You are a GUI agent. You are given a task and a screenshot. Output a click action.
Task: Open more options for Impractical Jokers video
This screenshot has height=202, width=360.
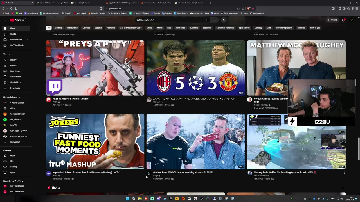143,173
